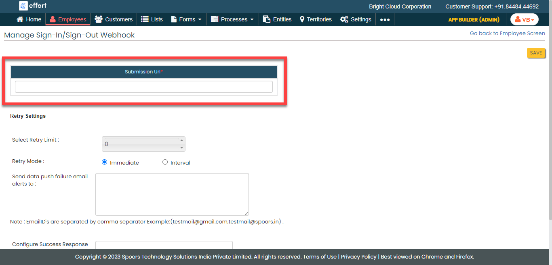
Task: Open the Select Retry Limit dropdown
Action: [143, 144]
